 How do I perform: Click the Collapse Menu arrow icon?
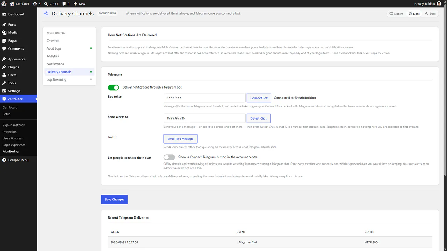[x=4, y=160]
